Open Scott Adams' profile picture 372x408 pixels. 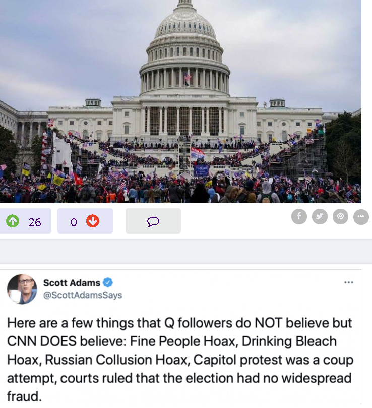[x=22, y=289]
